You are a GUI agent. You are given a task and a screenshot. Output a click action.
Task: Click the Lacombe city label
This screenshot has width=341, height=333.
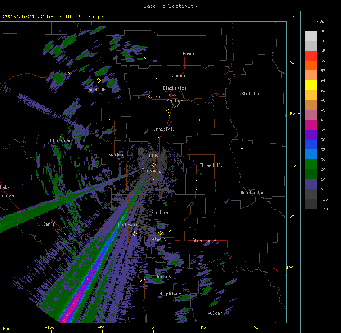178,76
